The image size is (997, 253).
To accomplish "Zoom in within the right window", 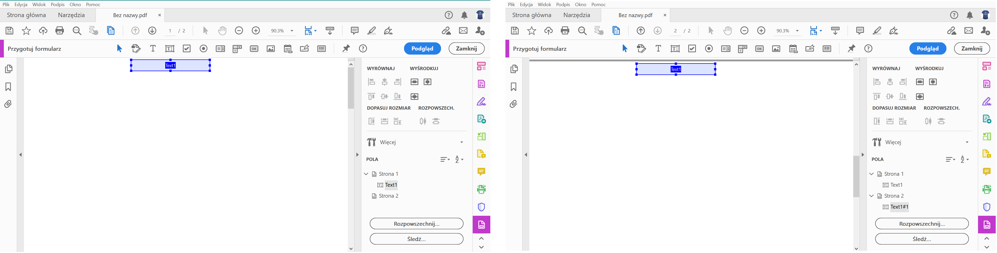I will [761, 31].
